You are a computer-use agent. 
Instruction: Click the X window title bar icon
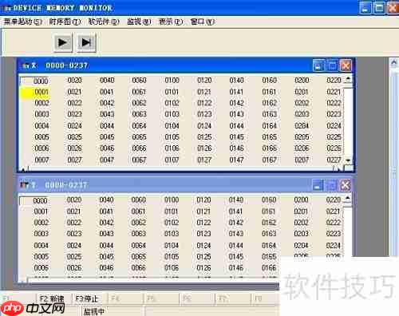point(26,65)
